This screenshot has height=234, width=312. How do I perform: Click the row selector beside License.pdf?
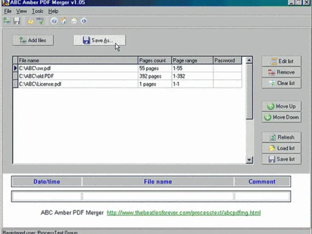(x=15, y=84)
